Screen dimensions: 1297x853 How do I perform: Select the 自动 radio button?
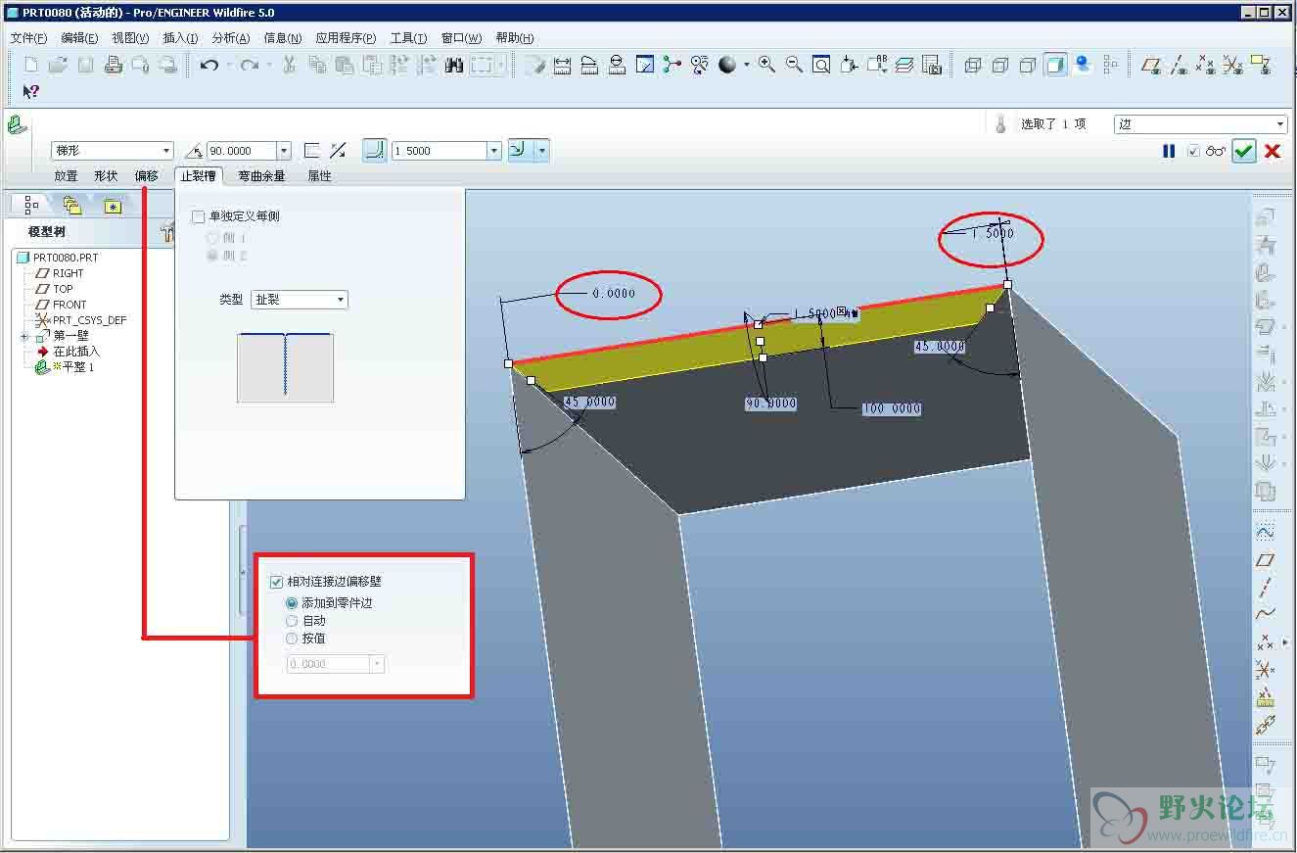pyautogui.click(x=292, y=621)
